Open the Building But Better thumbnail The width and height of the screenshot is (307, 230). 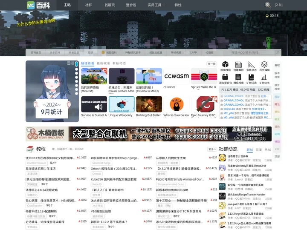coord(149,104)
